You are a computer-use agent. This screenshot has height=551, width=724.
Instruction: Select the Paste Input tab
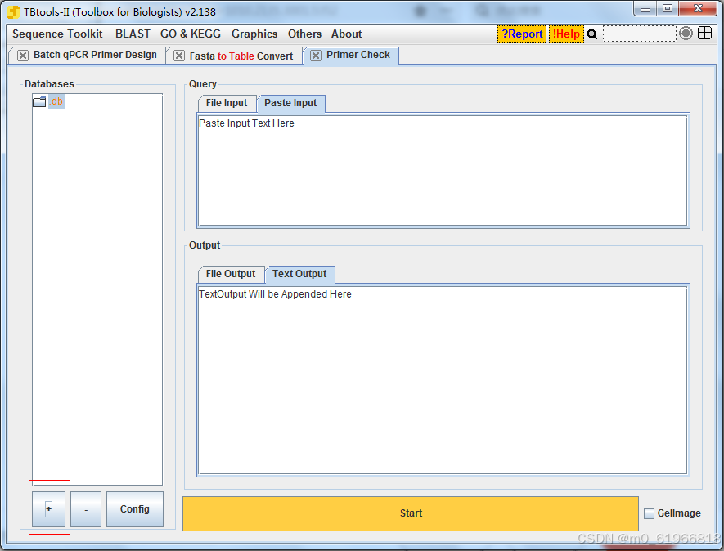pos(290,103)
